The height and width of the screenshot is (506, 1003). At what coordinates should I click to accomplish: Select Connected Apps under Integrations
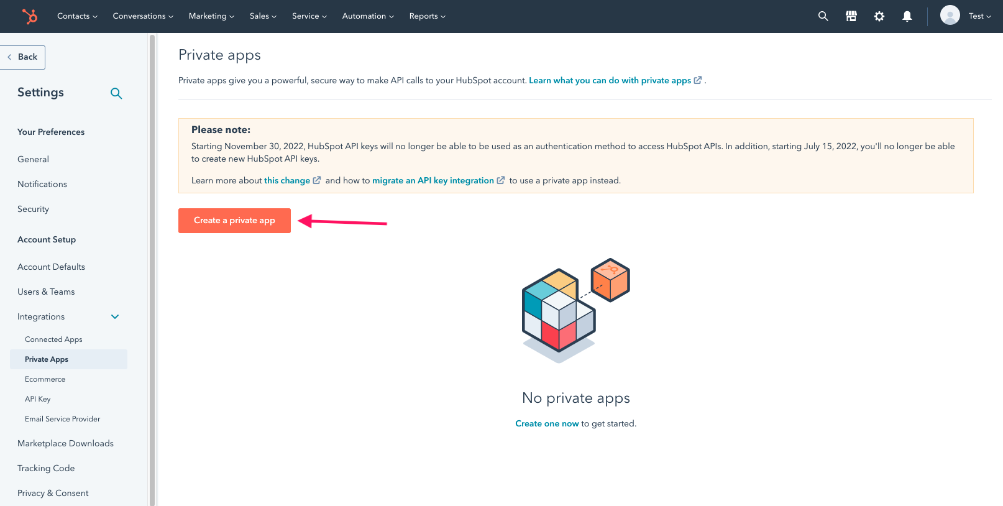tap(53, 339)
